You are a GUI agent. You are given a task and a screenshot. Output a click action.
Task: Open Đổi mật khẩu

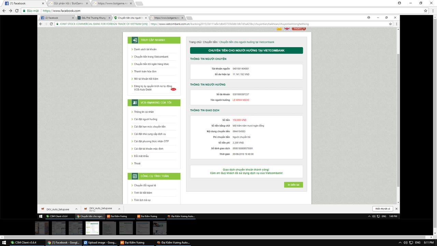coord(141,156)
